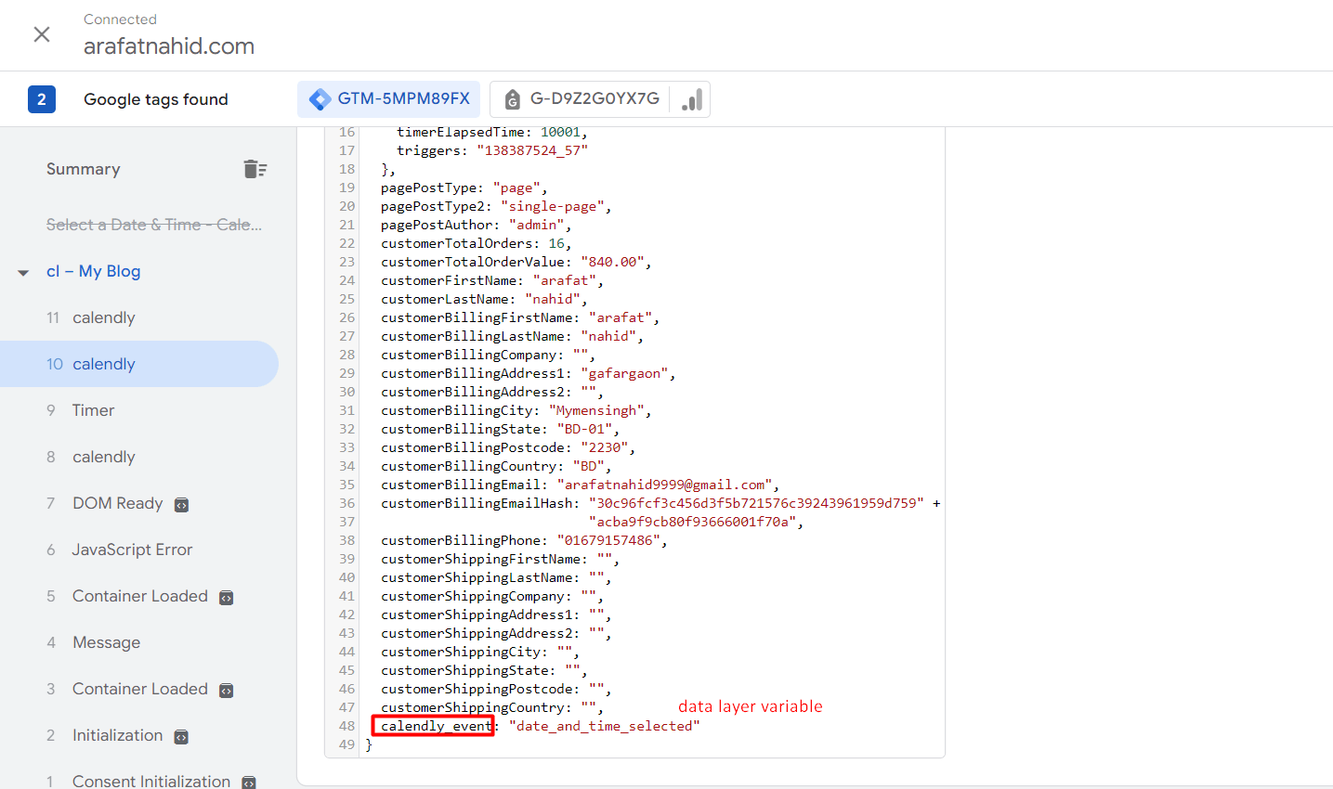Collapse the cl – My Blog page group
1333x789 pixels.
pos(23,273)
